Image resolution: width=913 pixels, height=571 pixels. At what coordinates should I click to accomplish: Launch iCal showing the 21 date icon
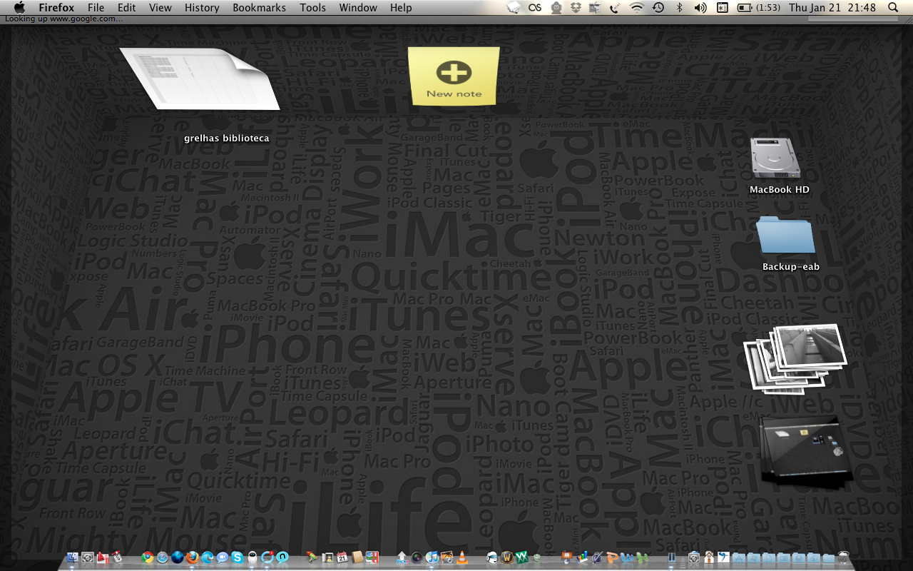pos(342,557)
